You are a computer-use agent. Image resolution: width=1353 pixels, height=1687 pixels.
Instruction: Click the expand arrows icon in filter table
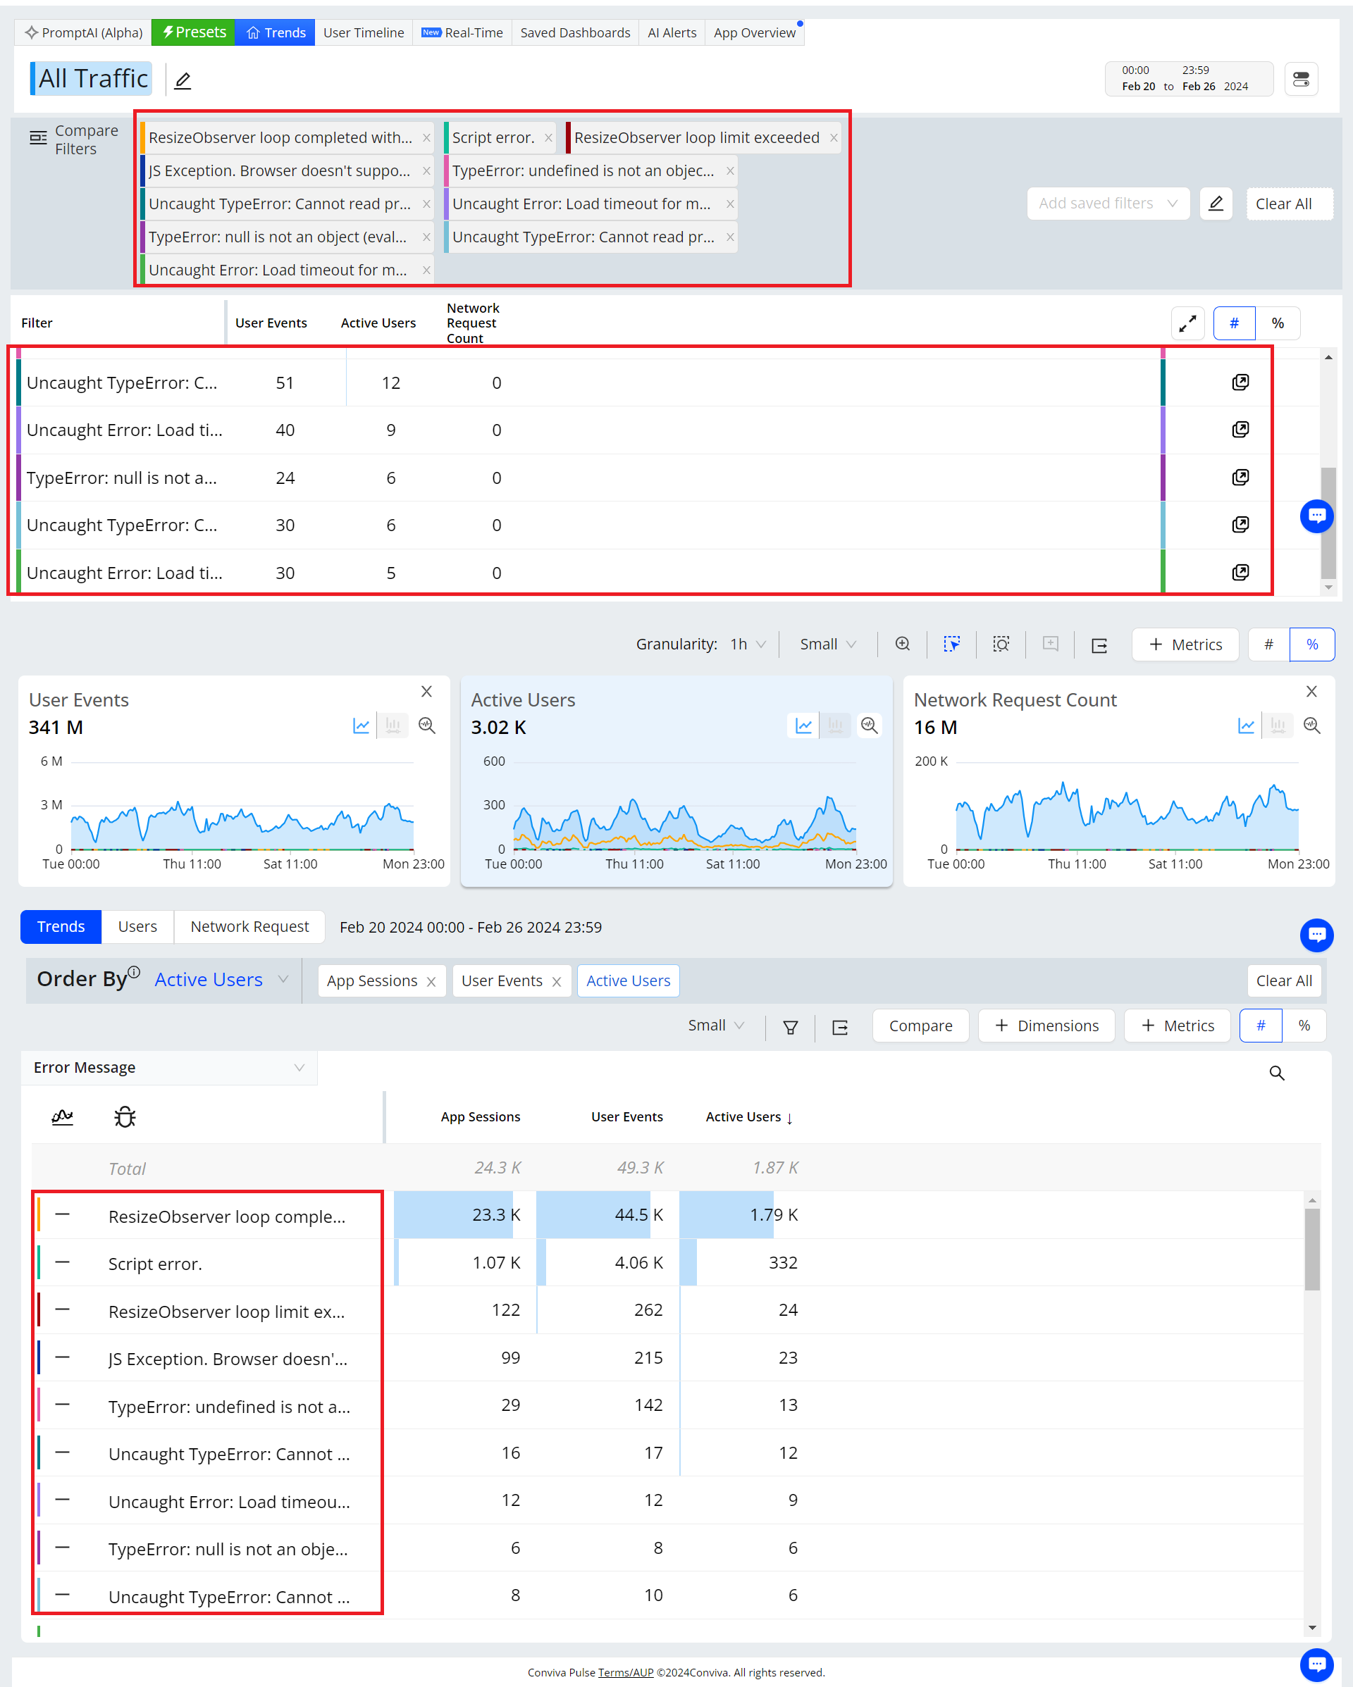tap(1187, 323)
